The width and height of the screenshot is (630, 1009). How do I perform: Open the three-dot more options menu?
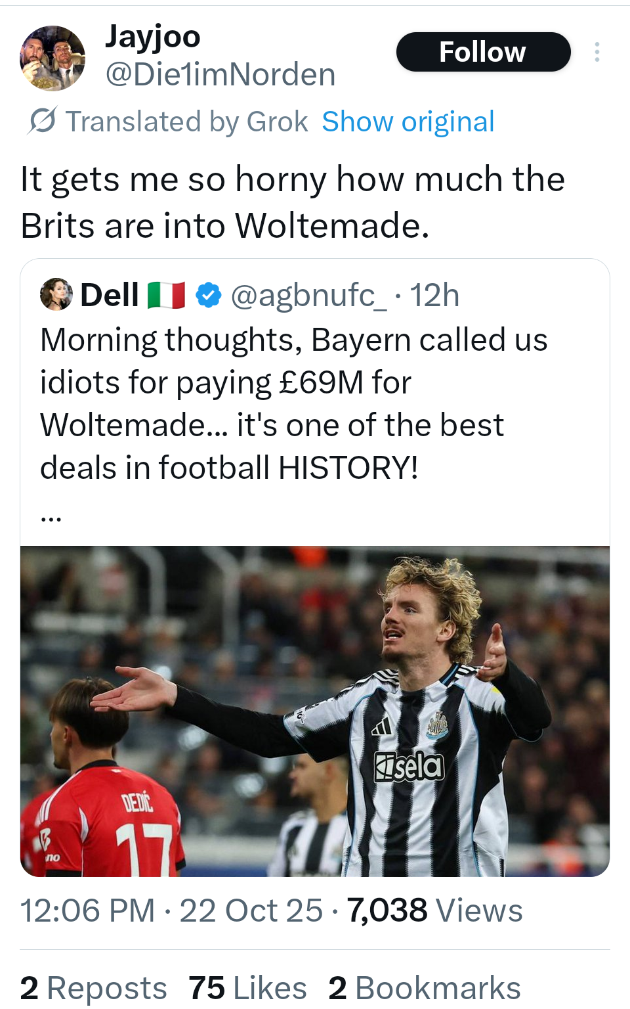[x=597, y=52]
